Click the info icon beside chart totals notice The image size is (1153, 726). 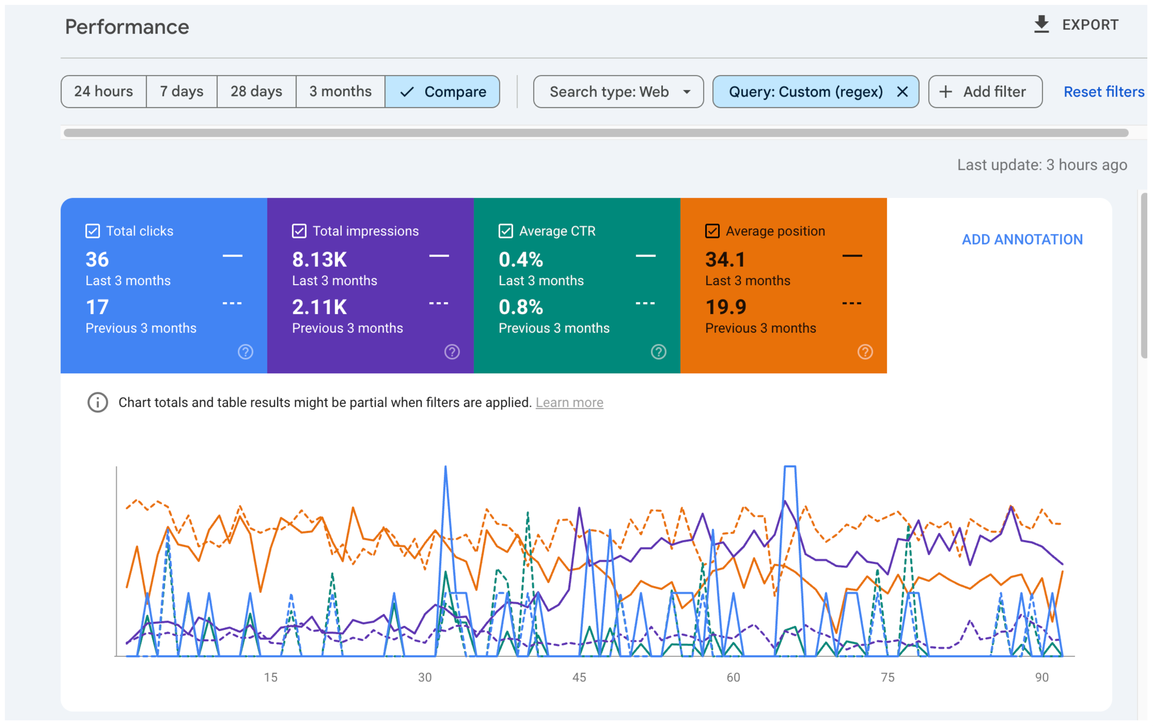click(98, 402)
